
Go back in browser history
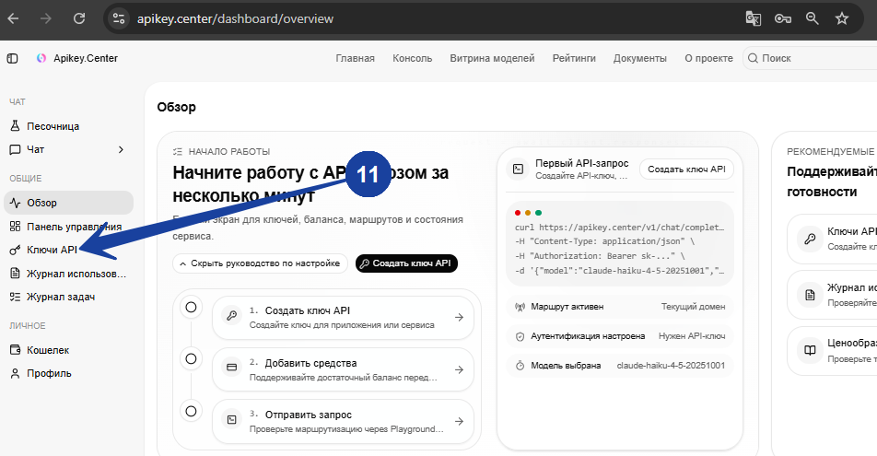click(14, 18)
